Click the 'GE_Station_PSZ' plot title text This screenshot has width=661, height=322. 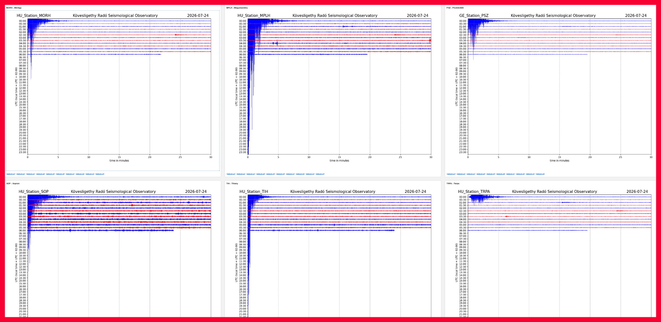[x=474, y=15]
